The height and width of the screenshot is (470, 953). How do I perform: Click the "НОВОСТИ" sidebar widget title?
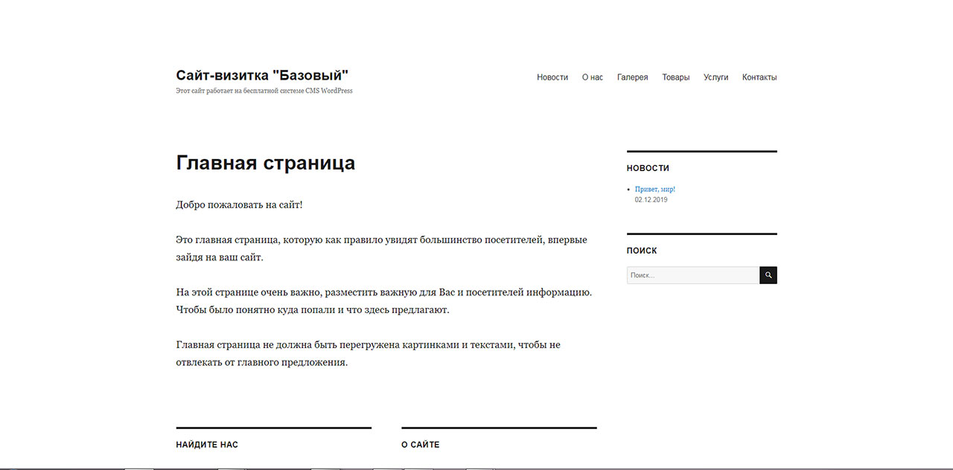point(648,168)
